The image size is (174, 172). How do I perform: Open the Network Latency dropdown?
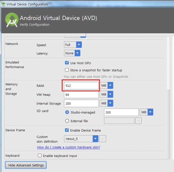point(72,53)
